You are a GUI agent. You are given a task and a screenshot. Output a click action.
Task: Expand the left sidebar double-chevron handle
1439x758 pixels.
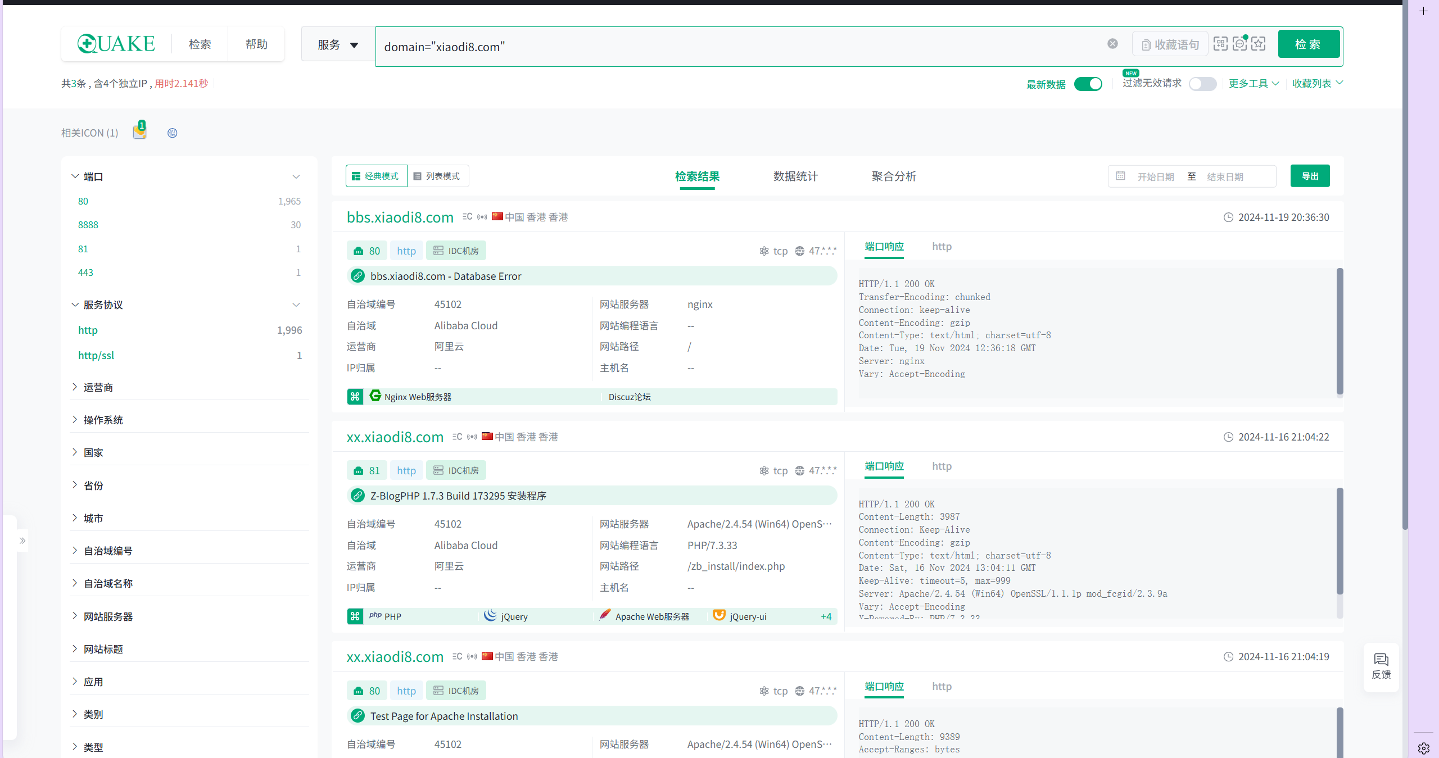click(22, 541)
